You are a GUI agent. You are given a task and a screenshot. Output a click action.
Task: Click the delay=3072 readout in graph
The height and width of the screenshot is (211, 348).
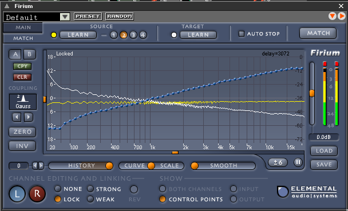(275, 54)
